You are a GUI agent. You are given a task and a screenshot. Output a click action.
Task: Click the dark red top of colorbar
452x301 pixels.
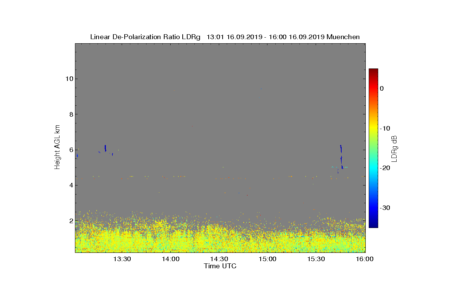[373, 71]
